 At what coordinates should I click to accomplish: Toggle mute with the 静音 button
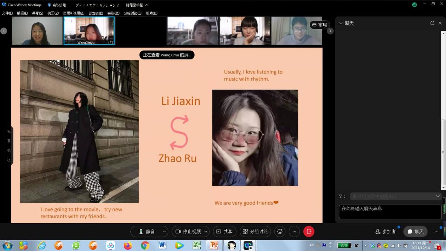[x=147, y=231]
